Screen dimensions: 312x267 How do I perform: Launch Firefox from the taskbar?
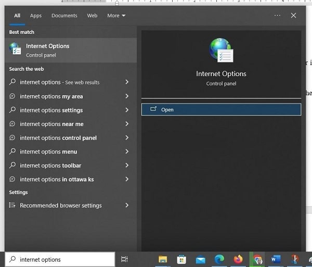238,259
